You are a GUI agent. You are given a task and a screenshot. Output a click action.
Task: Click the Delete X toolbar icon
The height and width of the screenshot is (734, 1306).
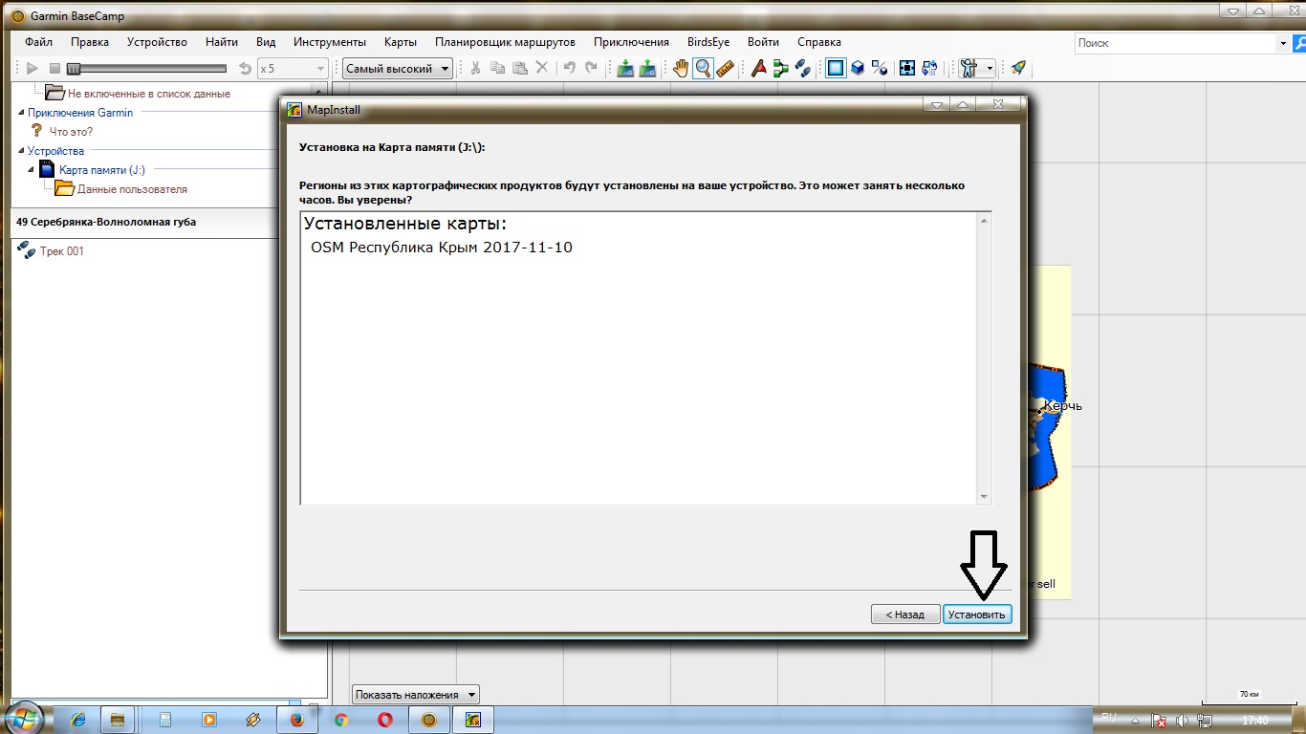coord(542,68)
